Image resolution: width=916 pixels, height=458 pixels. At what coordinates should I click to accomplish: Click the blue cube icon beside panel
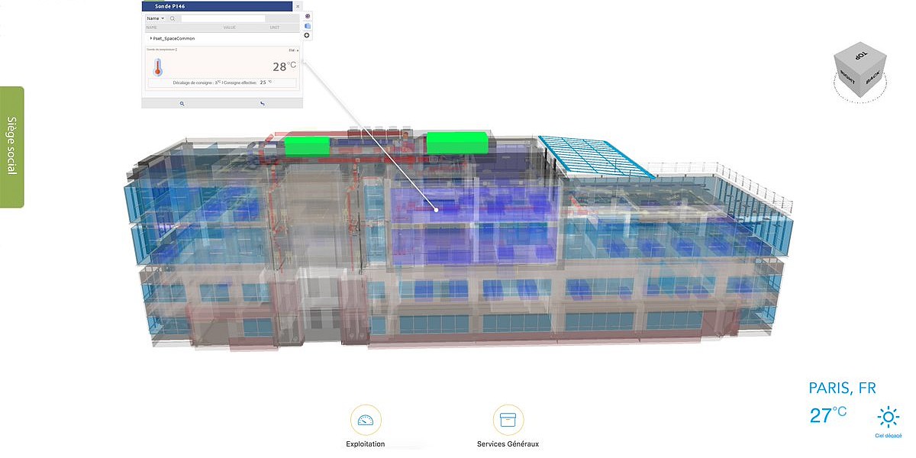point(308,25)
